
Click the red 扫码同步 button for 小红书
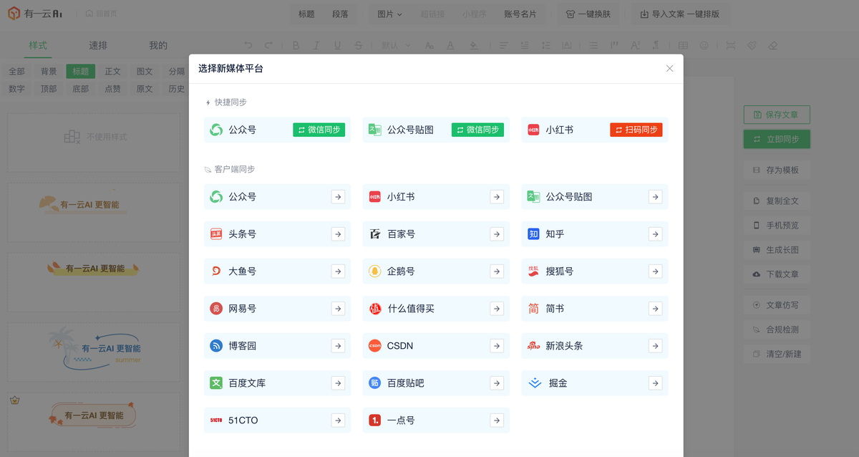tap(636, 130)
